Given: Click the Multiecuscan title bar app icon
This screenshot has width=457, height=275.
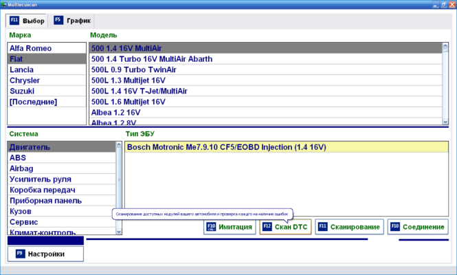Looking at the screenshot, I should click(4, 4).
